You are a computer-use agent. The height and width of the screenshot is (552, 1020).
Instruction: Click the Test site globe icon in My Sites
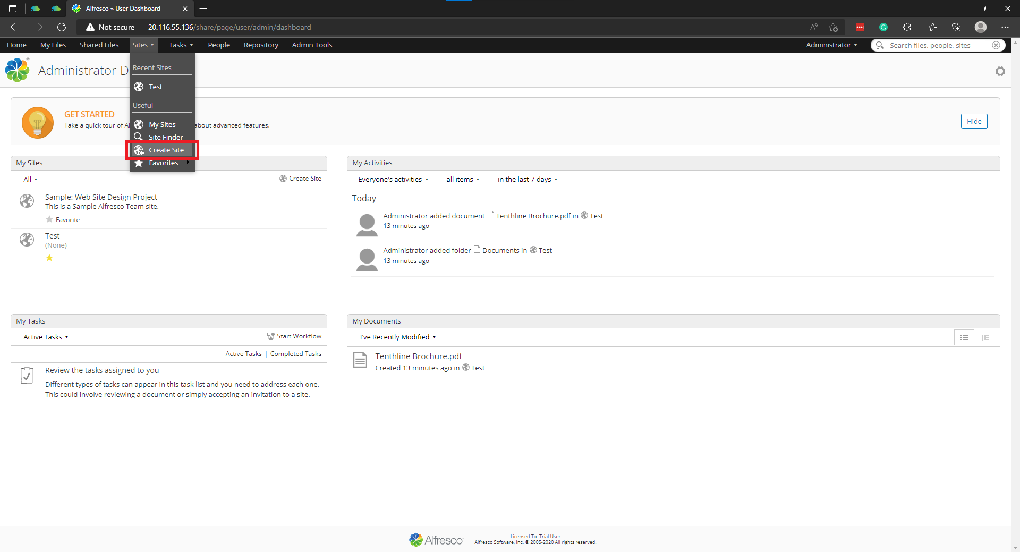click(27, 240)
